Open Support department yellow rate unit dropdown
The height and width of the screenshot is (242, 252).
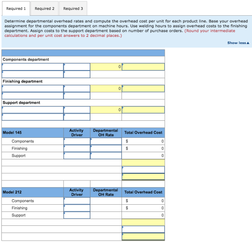(143, 110)
